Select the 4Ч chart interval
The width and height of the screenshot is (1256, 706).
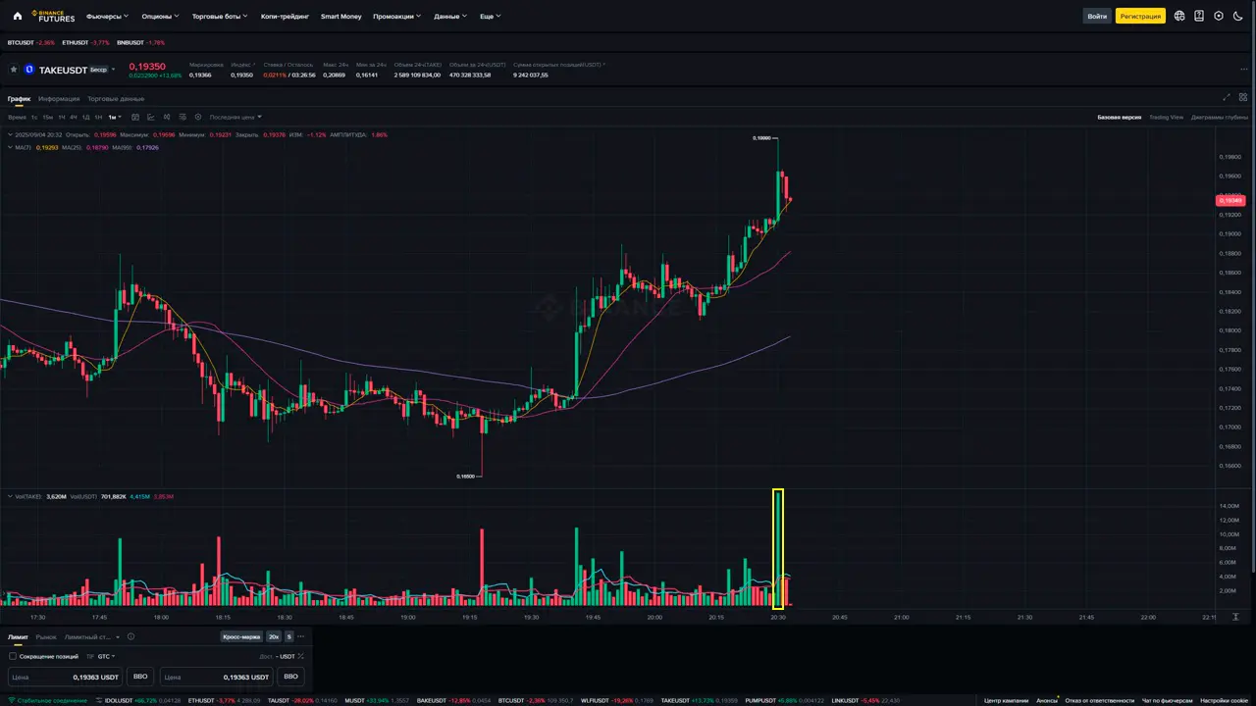tap(74, 117)
